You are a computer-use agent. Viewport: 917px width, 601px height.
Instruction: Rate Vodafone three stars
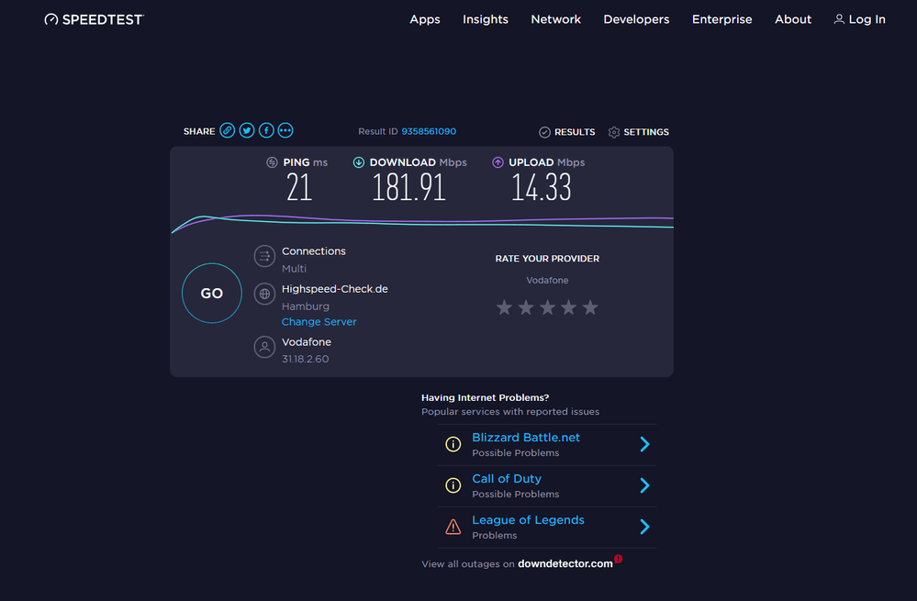click(x=547, y=307)
